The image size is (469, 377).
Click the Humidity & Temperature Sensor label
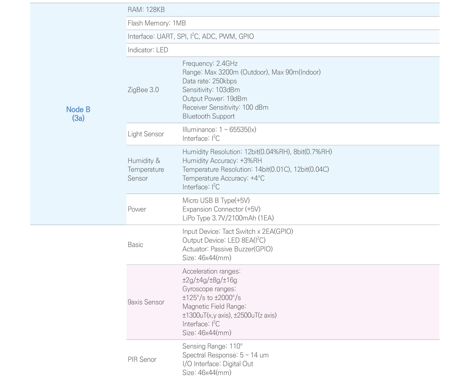coord(146,169)
